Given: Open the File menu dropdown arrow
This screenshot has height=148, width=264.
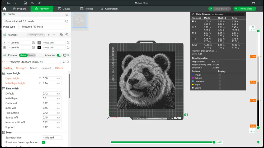Looking at the screenshot, I should [x=15, y=3].
